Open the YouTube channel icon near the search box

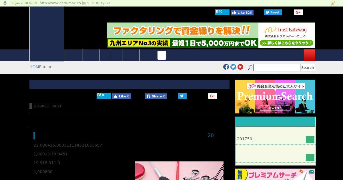240,67
